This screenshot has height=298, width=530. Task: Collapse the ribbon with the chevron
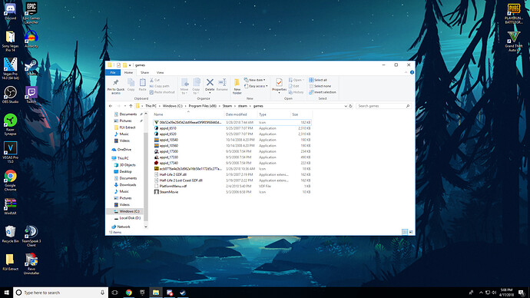(406, 72)
